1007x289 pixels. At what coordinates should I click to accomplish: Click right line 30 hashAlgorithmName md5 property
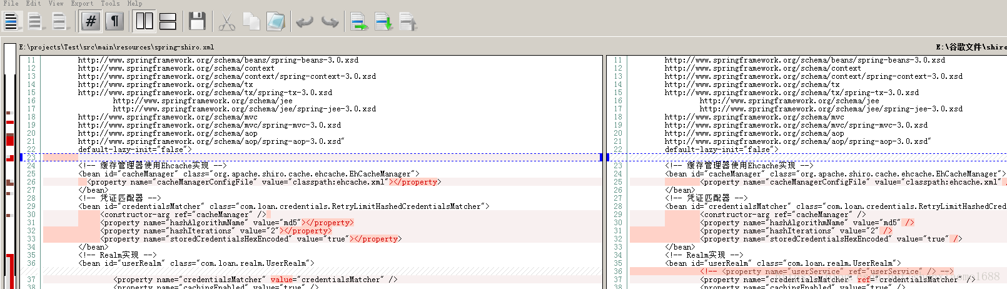(x=807, y=223)
